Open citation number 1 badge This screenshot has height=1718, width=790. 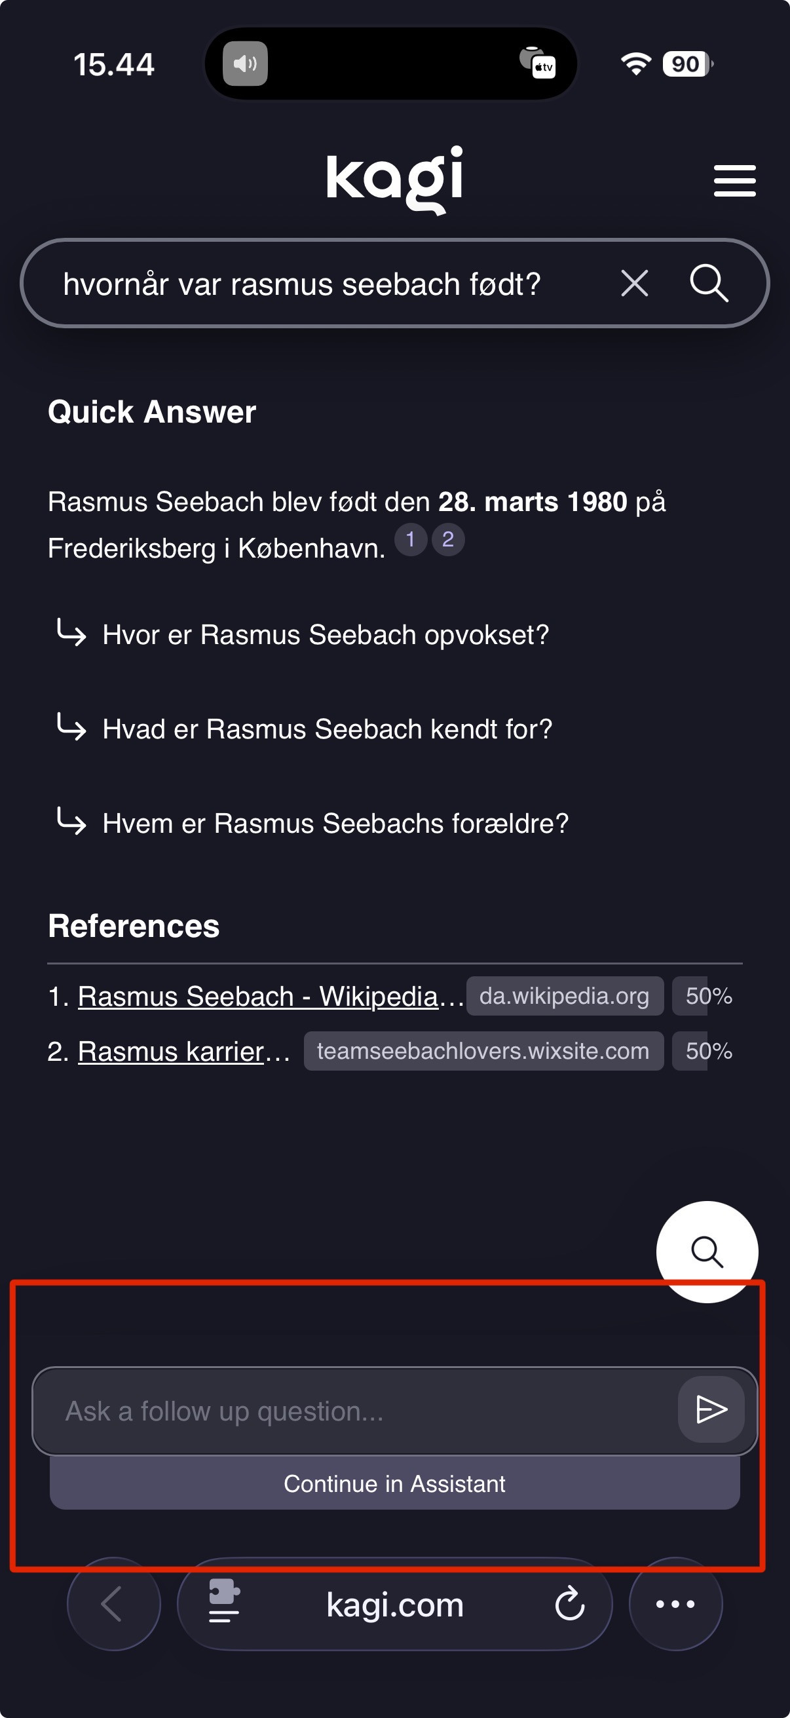pos(411,539)
